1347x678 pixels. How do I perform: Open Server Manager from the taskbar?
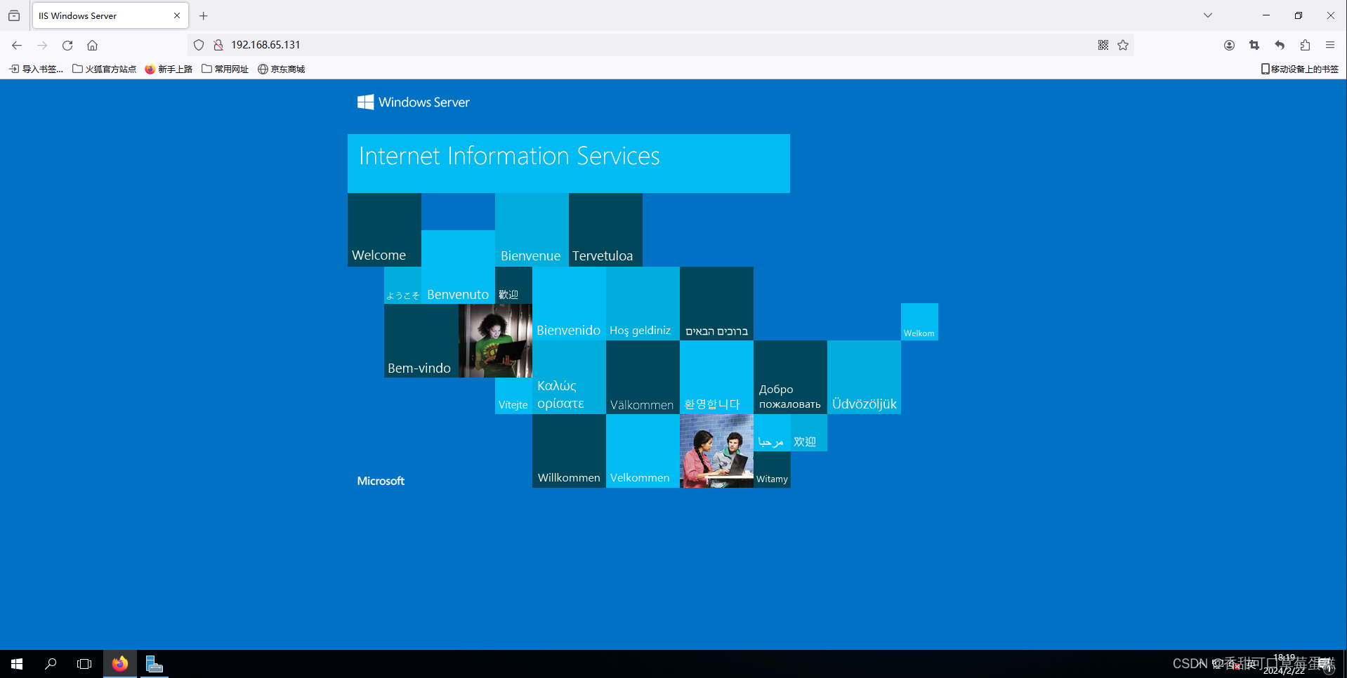154,664
